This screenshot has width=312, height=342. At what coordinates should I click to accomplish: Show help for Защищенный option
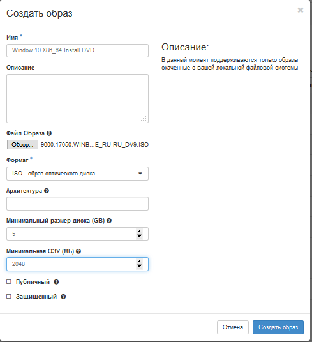coord(63,297)
